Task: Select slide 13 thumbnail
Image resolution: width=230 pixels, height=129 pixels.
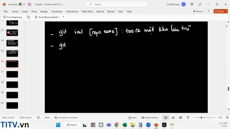Action: coord(12,33)
